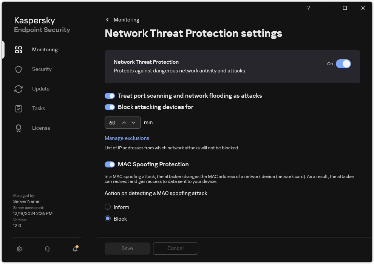Turn off Network Threat Protection
Image resolution: width=374 pixels, height=264 pixels.
[x=343, y=64]
